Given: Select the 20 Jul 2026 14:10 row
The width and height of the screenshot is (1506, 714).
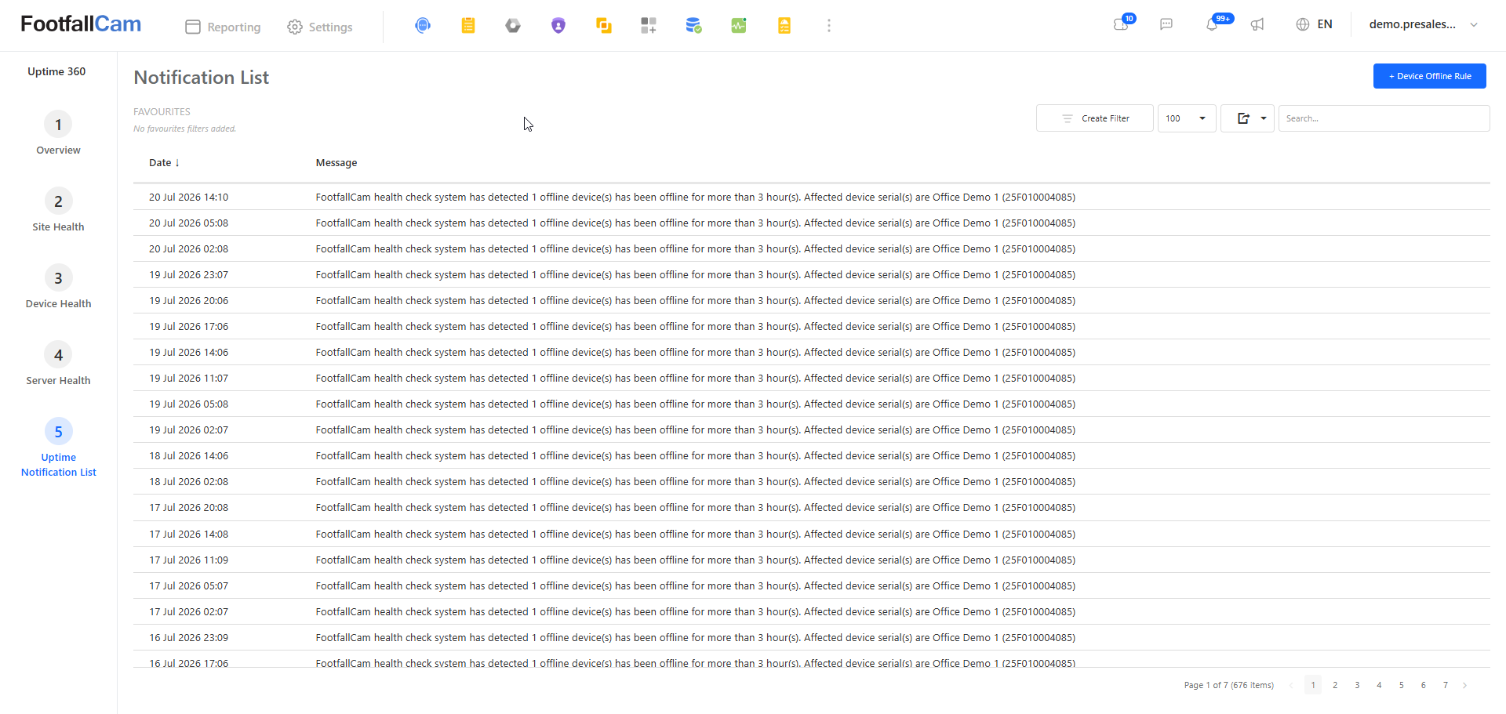Looking at the screenshot, I should point(812,198).
